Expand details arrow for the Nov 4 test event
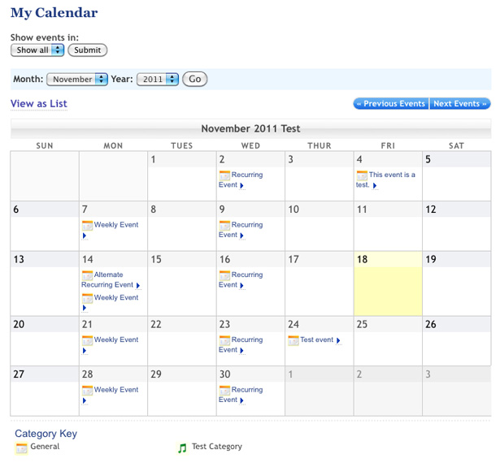The image size is (500, 467). point(375,185)
